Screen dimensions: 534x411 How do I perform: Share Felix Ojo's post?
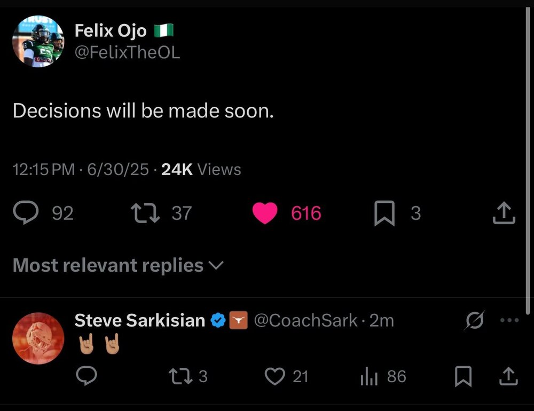tap(504, 214)
